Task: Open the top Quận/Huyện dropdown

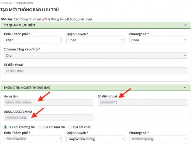Action: click(95, 40)
